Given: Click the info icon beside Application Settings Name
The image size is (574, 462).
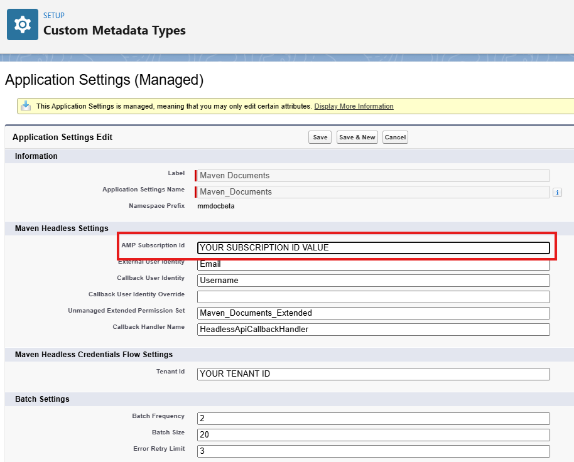Looking at the screenshot, I should [x=556, y=192].
